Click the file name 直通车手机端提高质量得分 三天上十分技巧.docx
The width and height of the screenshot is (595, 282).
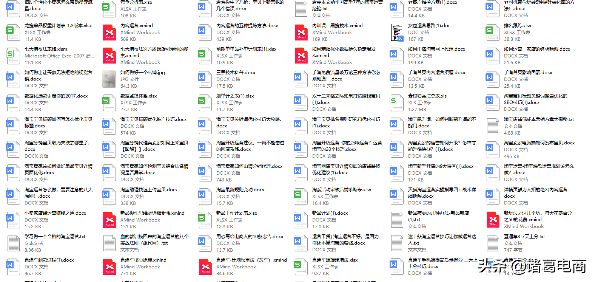[x=443, y=263]
